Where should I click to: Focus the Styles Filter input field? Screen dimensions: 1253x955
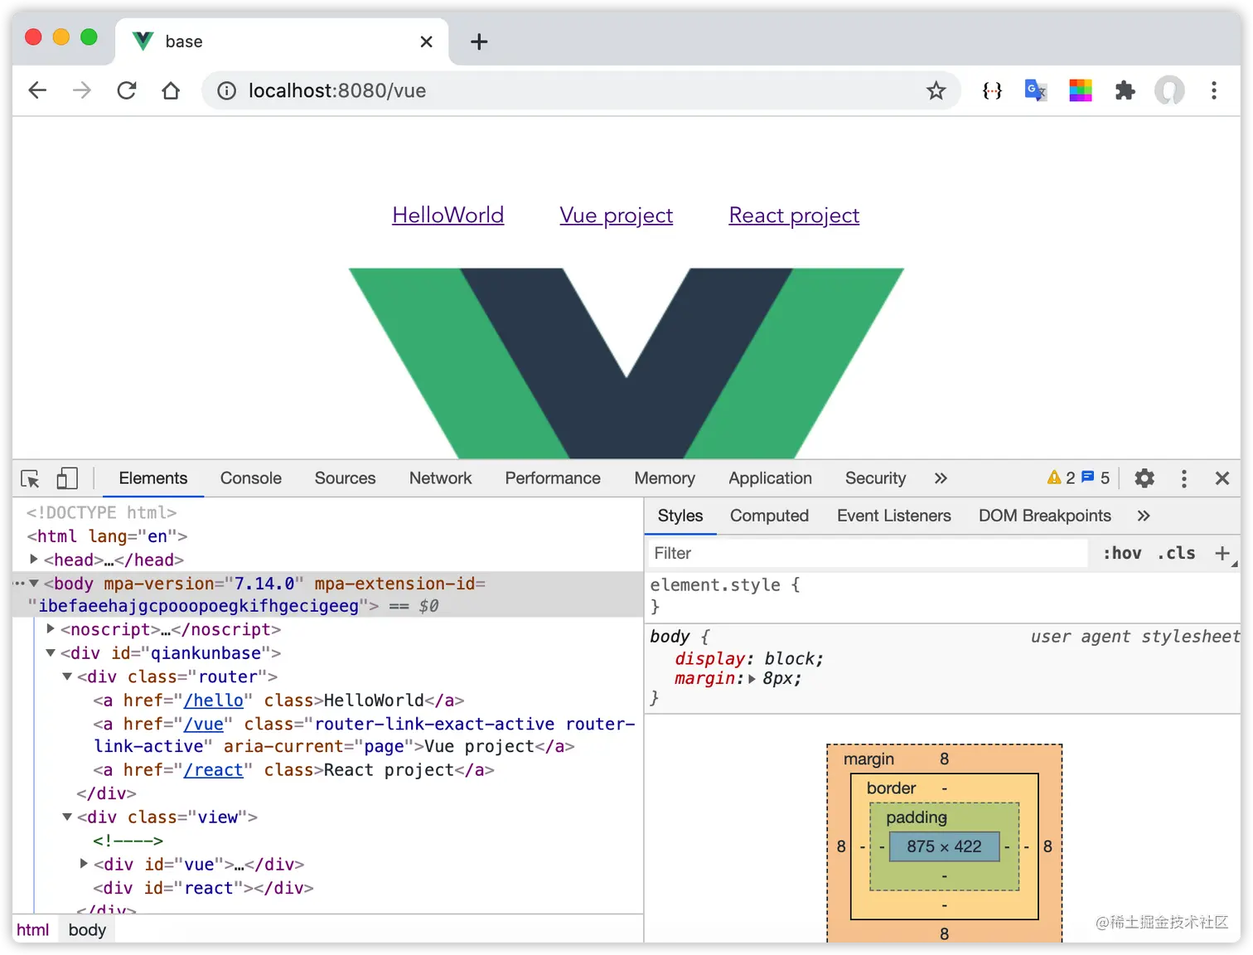866,553
